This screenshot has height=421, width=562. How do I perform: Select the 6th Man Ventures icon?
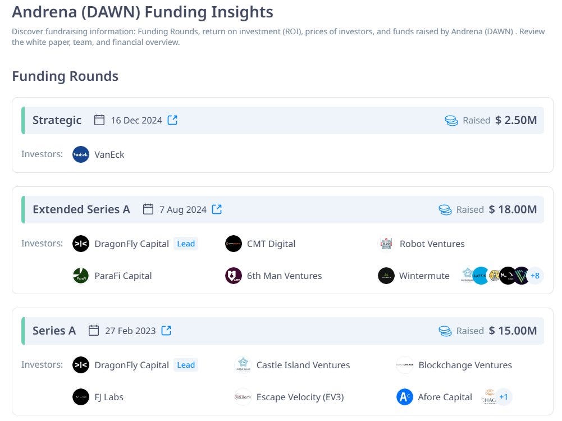233,276
